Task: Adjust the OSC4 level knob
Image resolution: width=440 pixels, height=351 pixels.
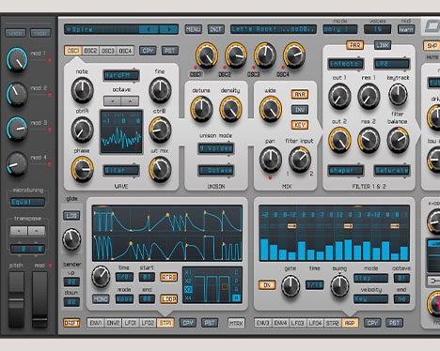Action: pos(294,55)
